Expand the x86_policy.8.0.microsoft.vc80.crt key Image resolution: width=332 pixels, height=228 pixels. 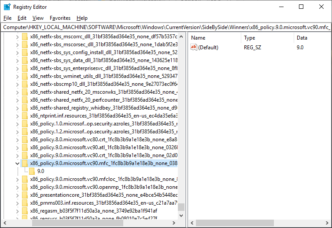coord(17,140)
